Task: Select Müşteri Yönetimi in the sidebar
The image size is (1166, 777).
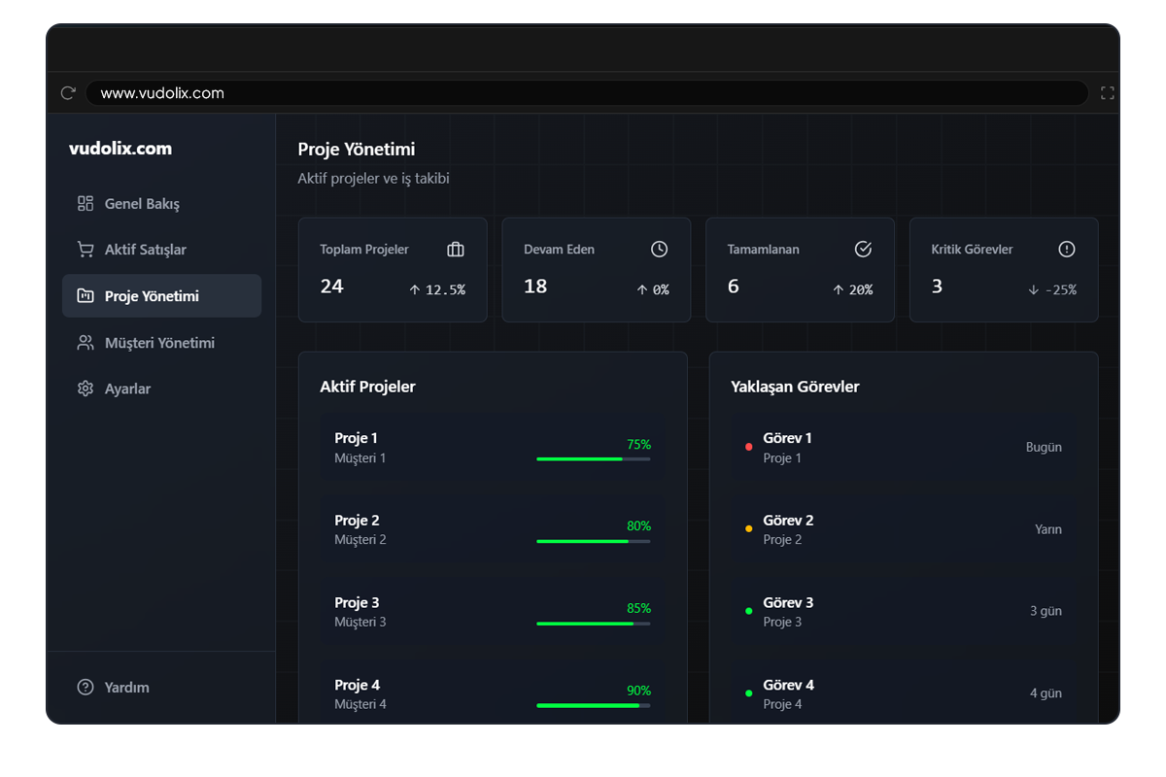Action: pos(159,343)
